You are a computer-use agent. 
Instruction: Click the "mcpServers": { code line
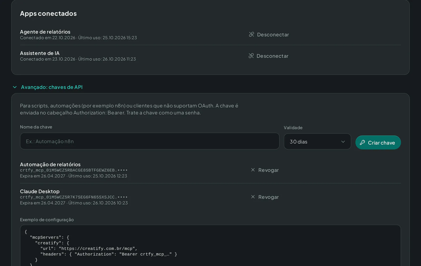(x=49, y=237)
